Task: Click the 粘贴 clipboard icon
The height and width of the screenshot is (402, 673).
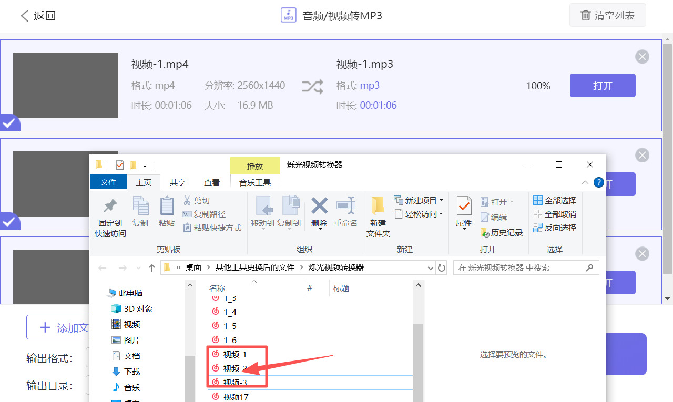Action: (x=167, y=207)
